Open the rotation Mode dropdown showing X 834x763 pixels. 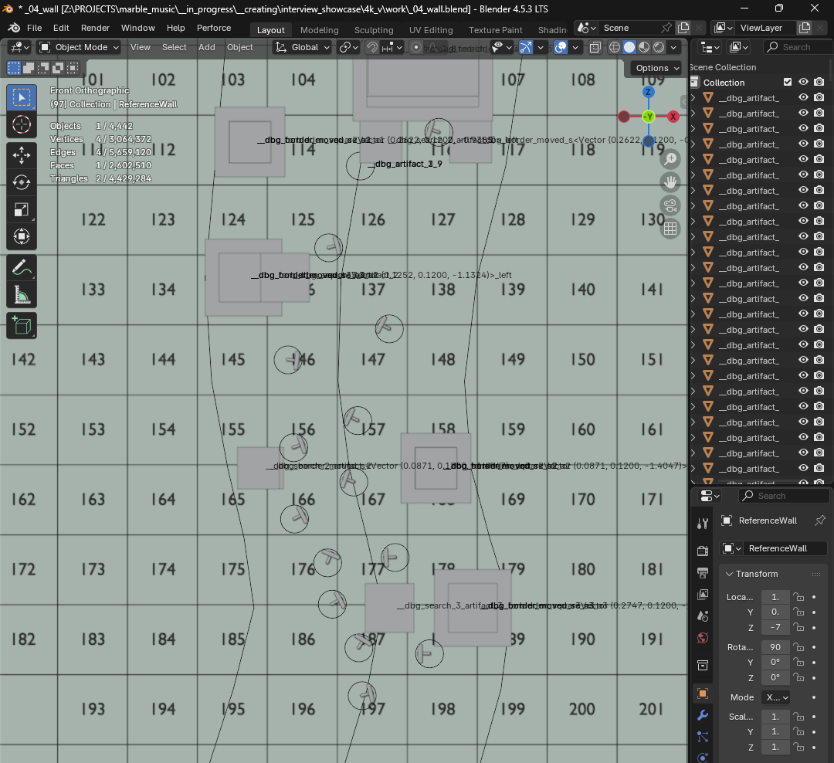click(775, 697)
